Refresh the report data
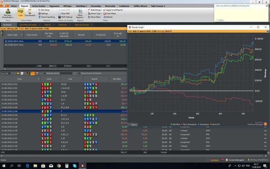The height and width of the screenshot is (169, 270). click(108, 17)
